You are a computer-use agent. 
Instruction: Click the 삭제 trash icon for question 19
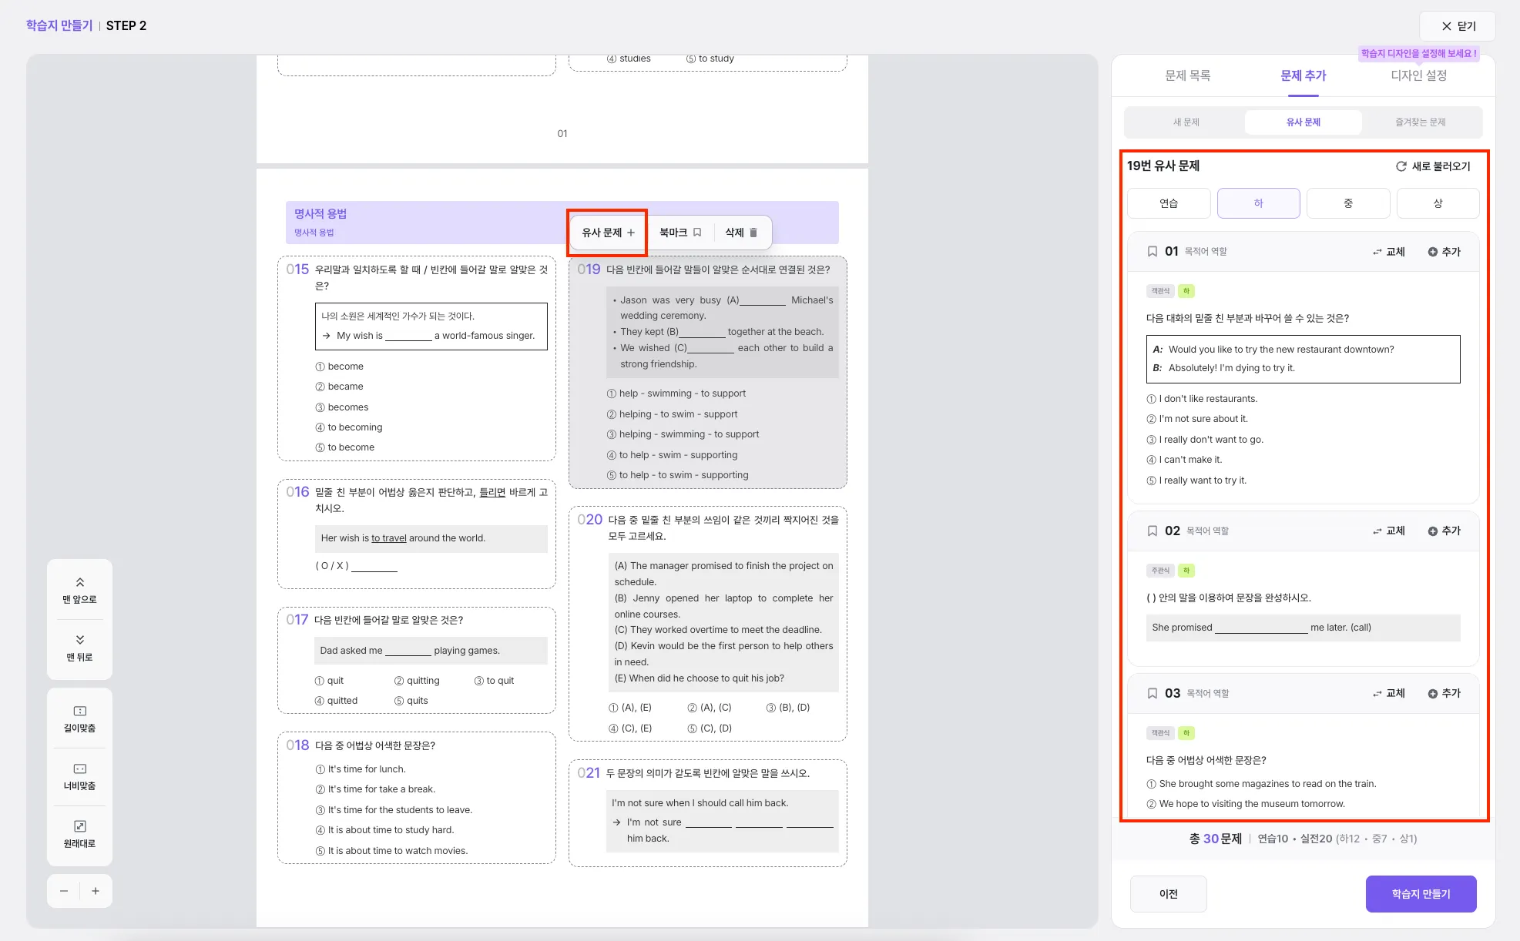click(x=753, y=233)
